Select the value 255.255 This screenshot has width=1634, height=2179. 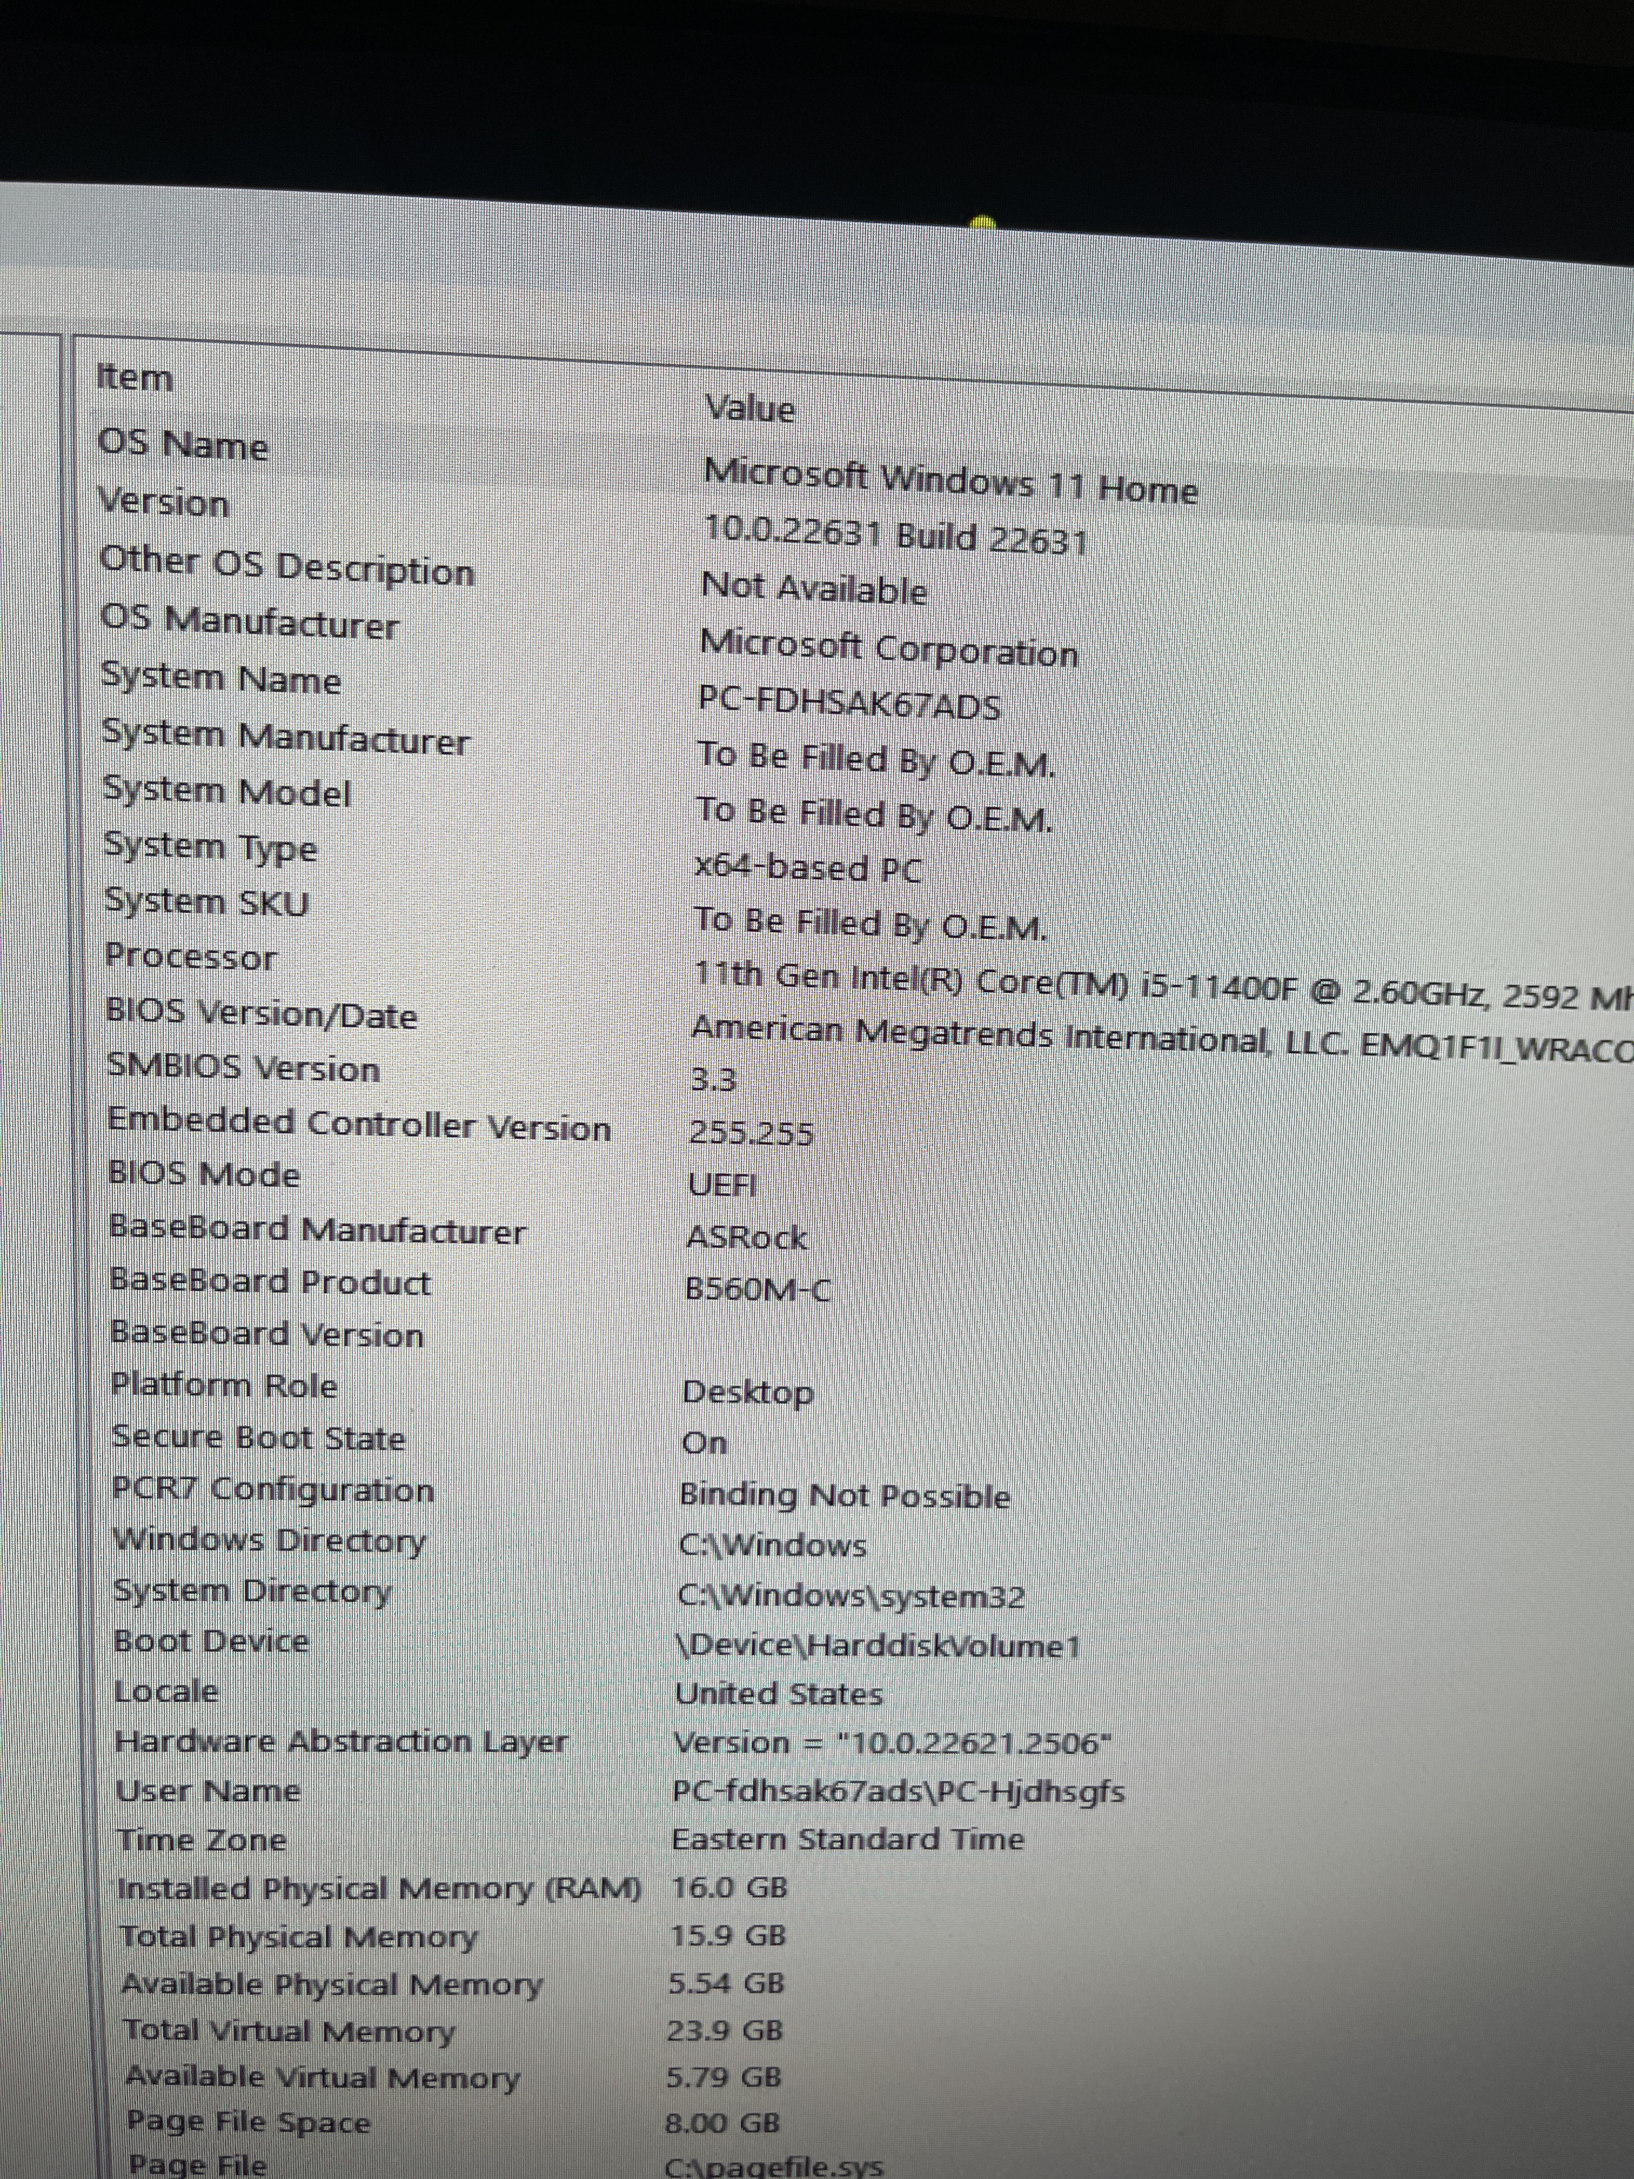752,1133
